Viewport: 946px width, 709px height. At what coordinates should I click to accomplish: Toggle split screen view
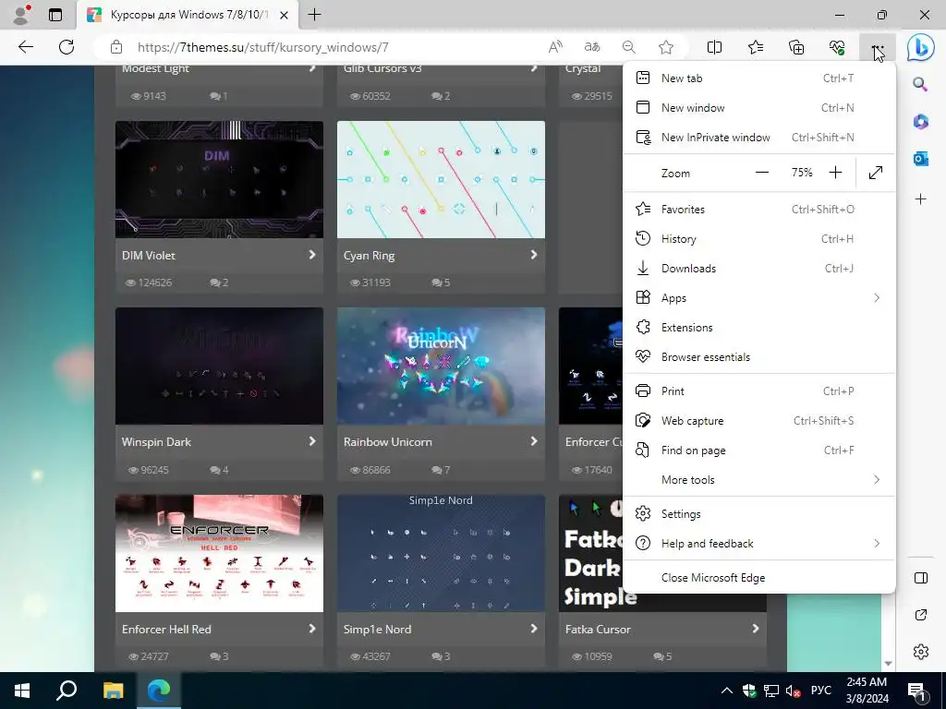(x=714, y=47)
